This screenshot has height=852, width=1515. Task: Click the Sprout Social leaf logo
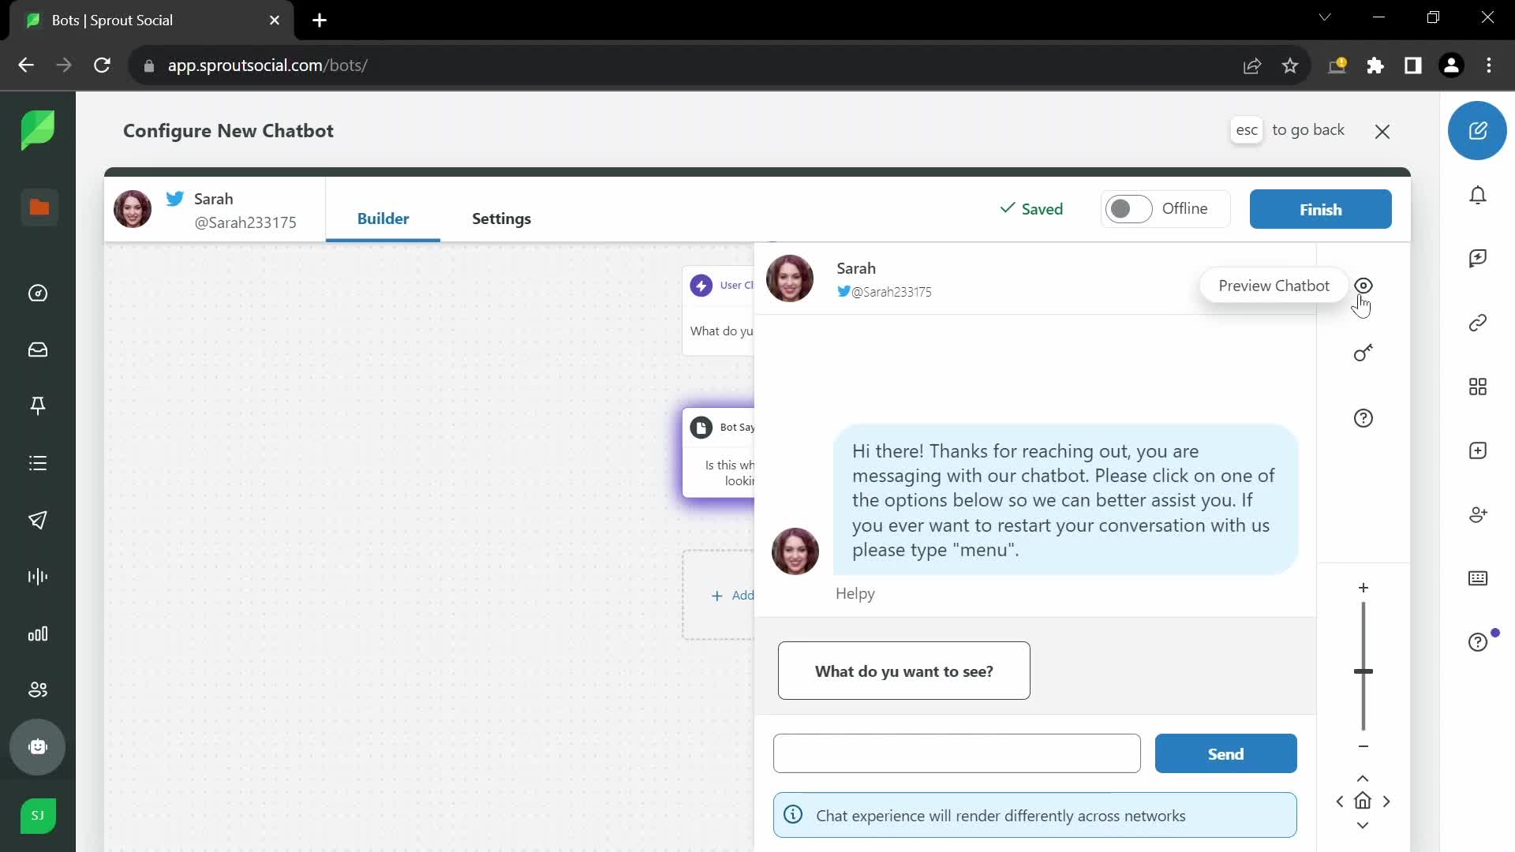[x=38, y=130]
